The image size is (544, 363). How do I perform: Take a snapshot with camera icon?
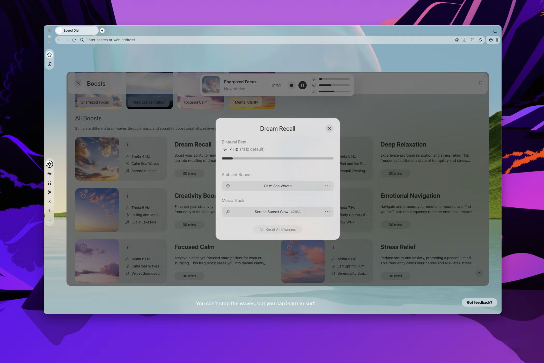tap(457, 40)
